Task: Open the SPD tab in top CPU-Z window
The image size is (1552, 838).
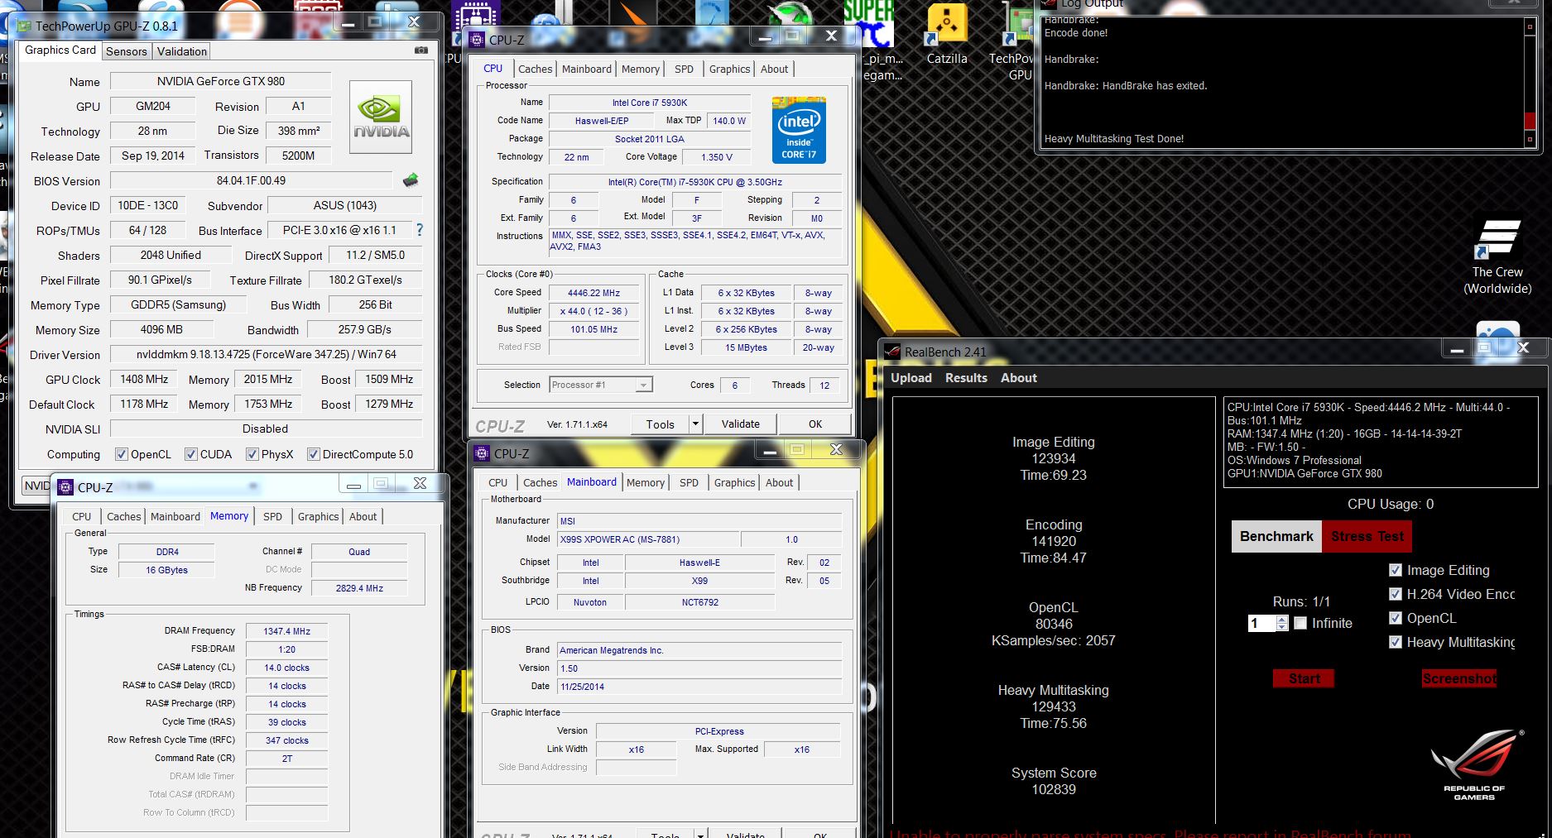Action: coord(684,69)
